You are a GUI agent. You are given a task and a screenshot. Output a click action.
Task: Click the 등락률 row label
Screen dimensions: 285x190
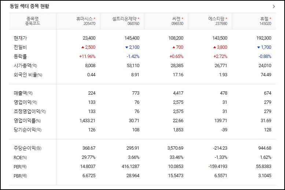tap(21, 56)
